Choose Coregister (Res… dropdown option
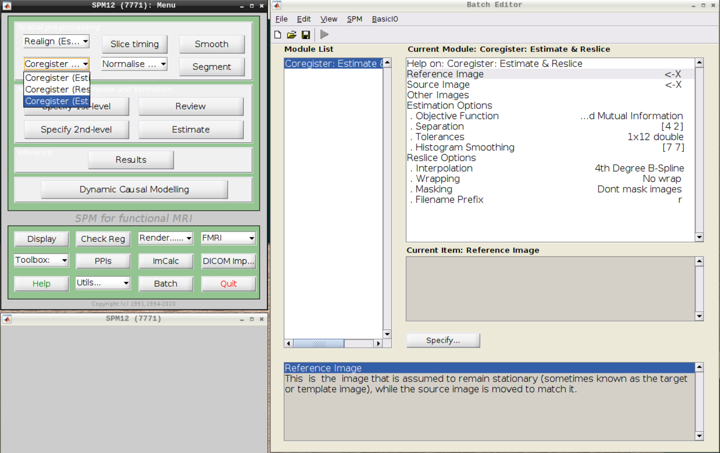720x453 pixels. (x=57, y=89)
